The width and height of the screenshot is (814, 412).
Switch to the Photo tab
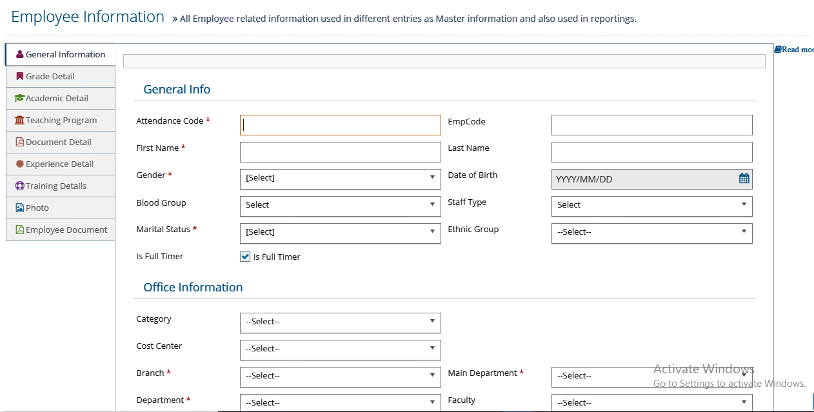point(61,208)
